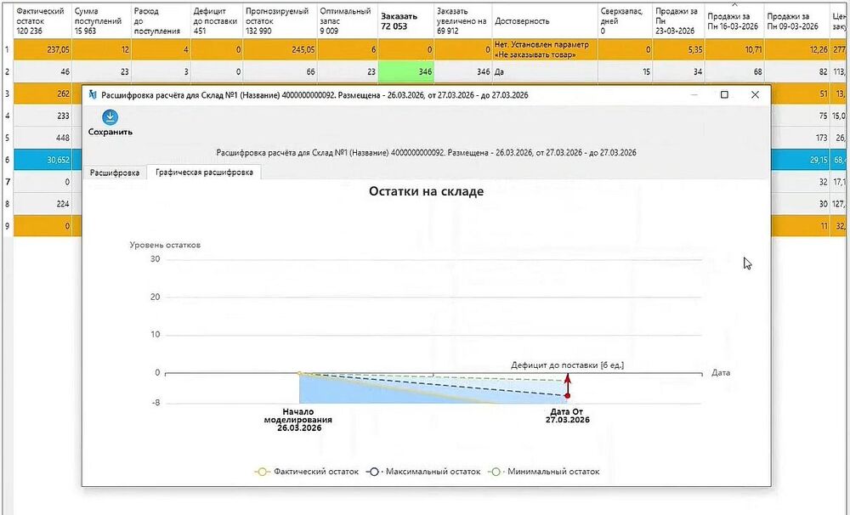Viewport: 850px width, 515px height.
Task: Click the Продажи за Пн 09-03-2026 header
Action: [x=796, y=20]
